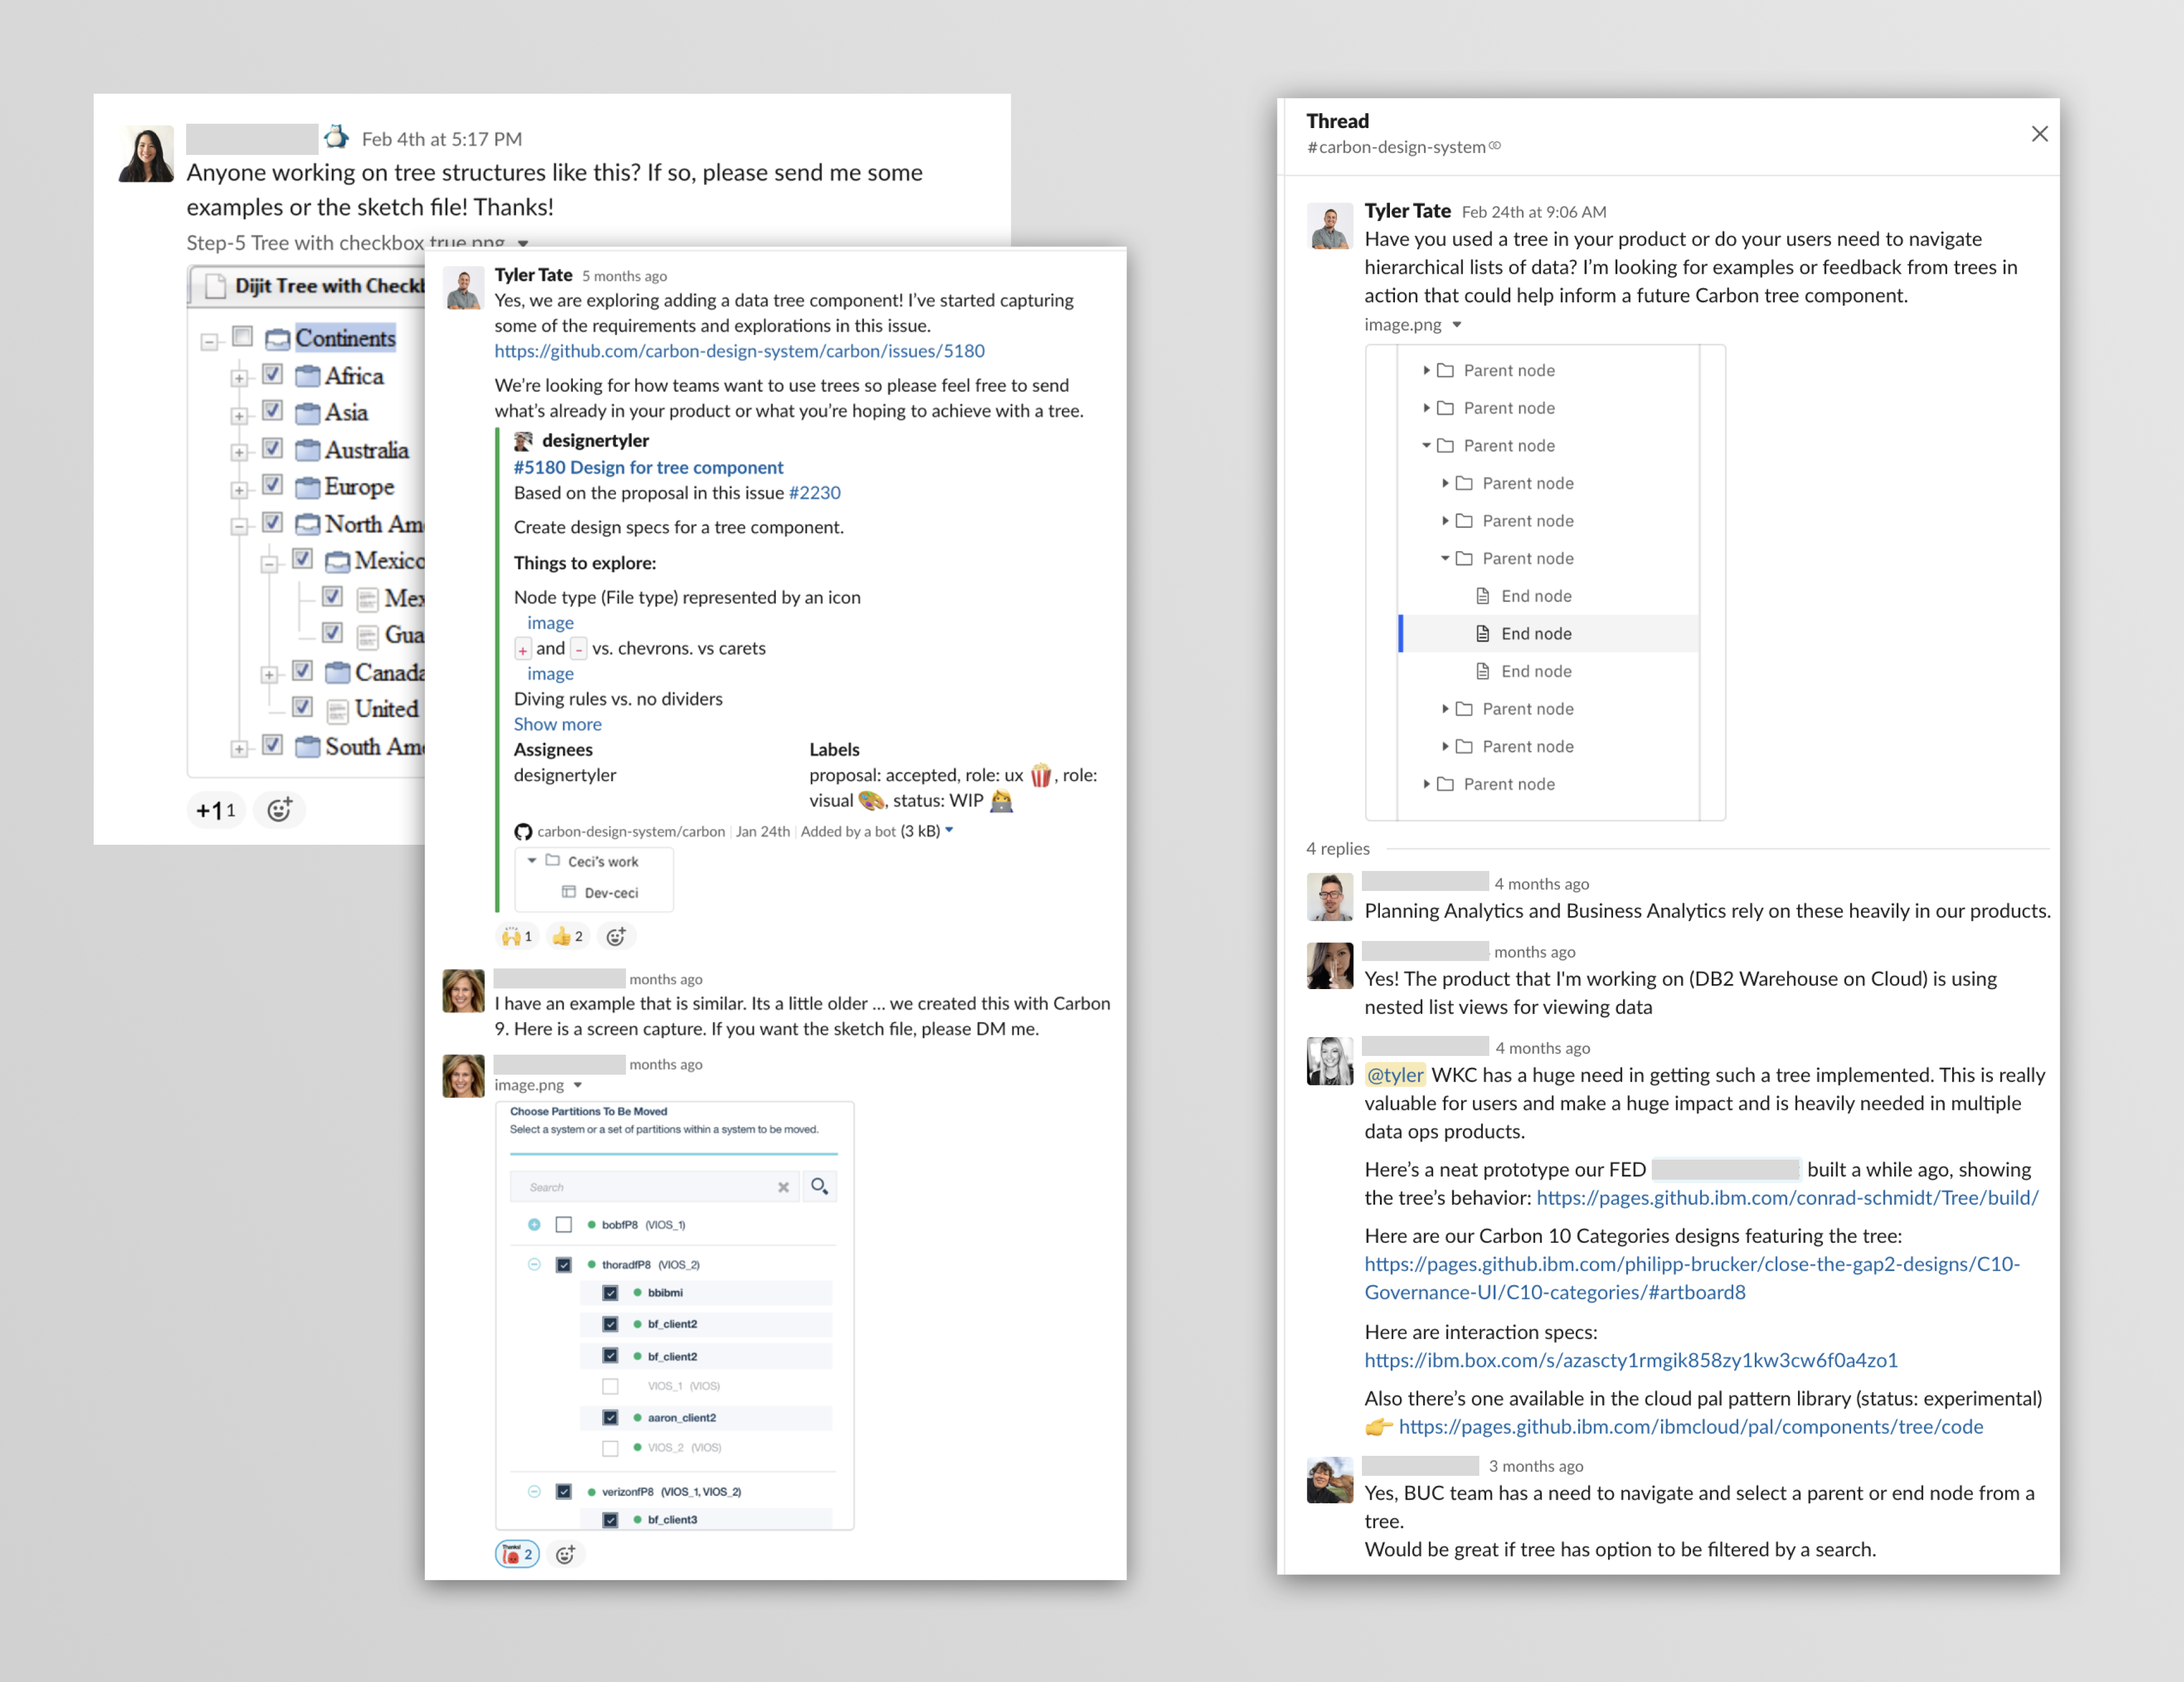Open the #5180 Design for tree component link
The height and width of the screenshot is (1682, 2184).
coord(648,467)
